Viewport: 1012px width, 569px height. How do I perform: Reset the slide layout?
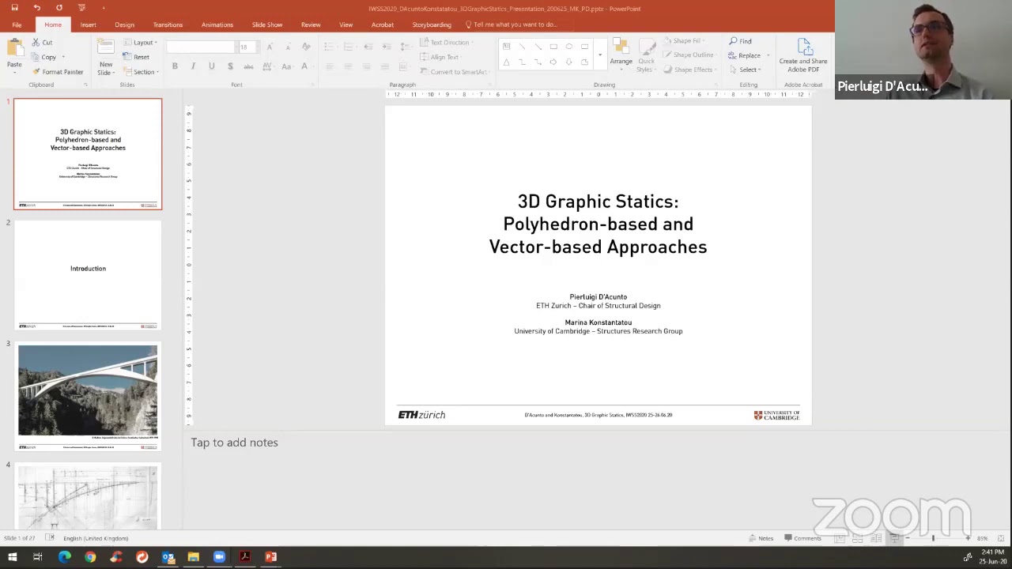point(136,57)
